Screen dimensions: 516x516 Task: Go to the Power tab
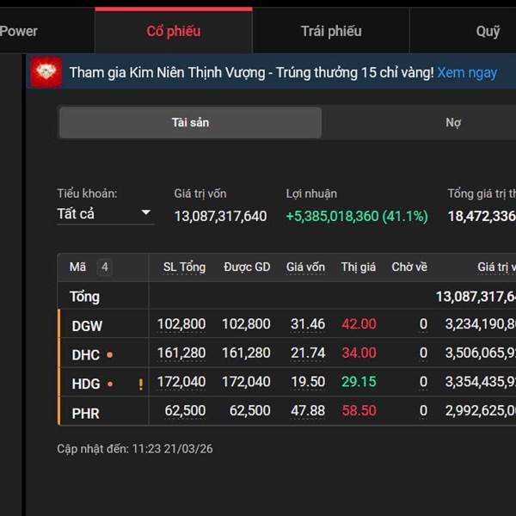pyautogui.click(x=19, y=31)
